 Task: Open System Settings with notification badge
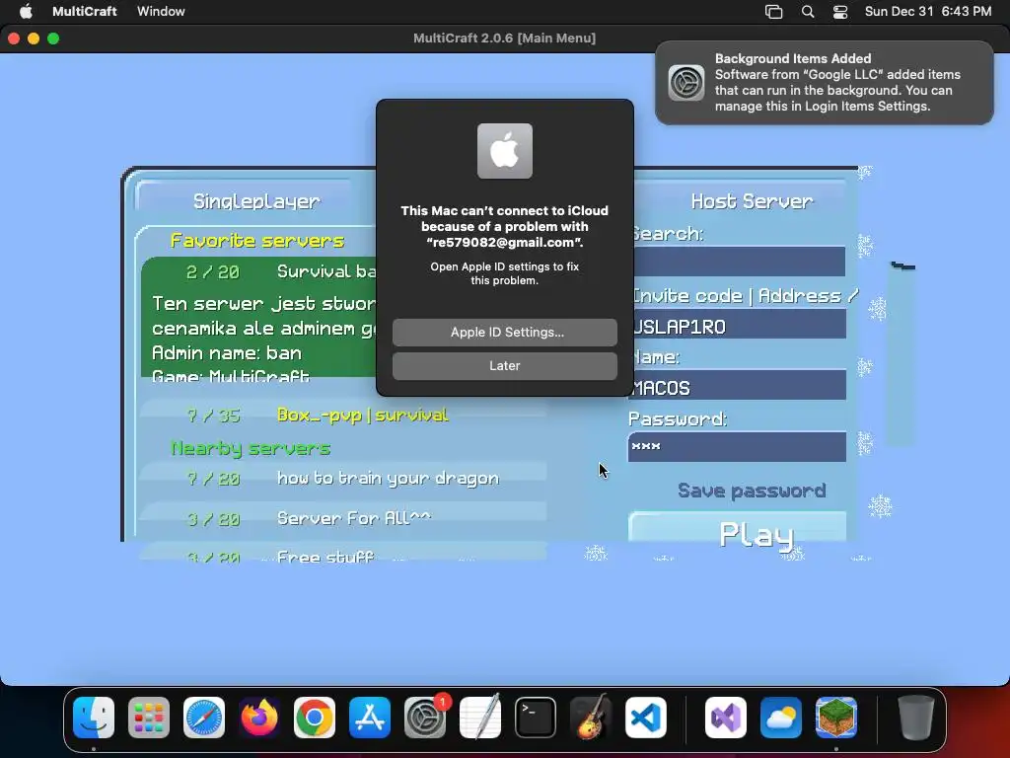425,718
